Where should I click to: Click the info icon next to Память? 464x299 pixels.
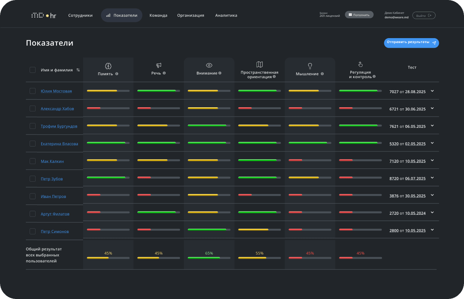click(x=117, y=74)
